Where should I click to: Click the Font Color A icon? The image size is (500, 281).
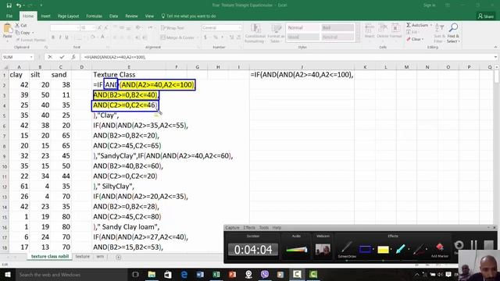pyautogui.click(x=102, y=37)
